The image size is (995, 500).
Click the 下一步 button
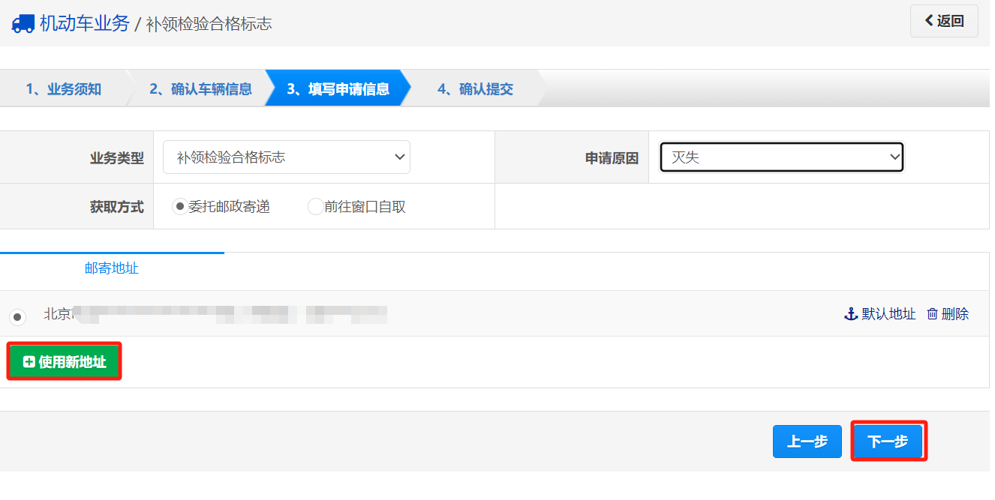(888, 442)
